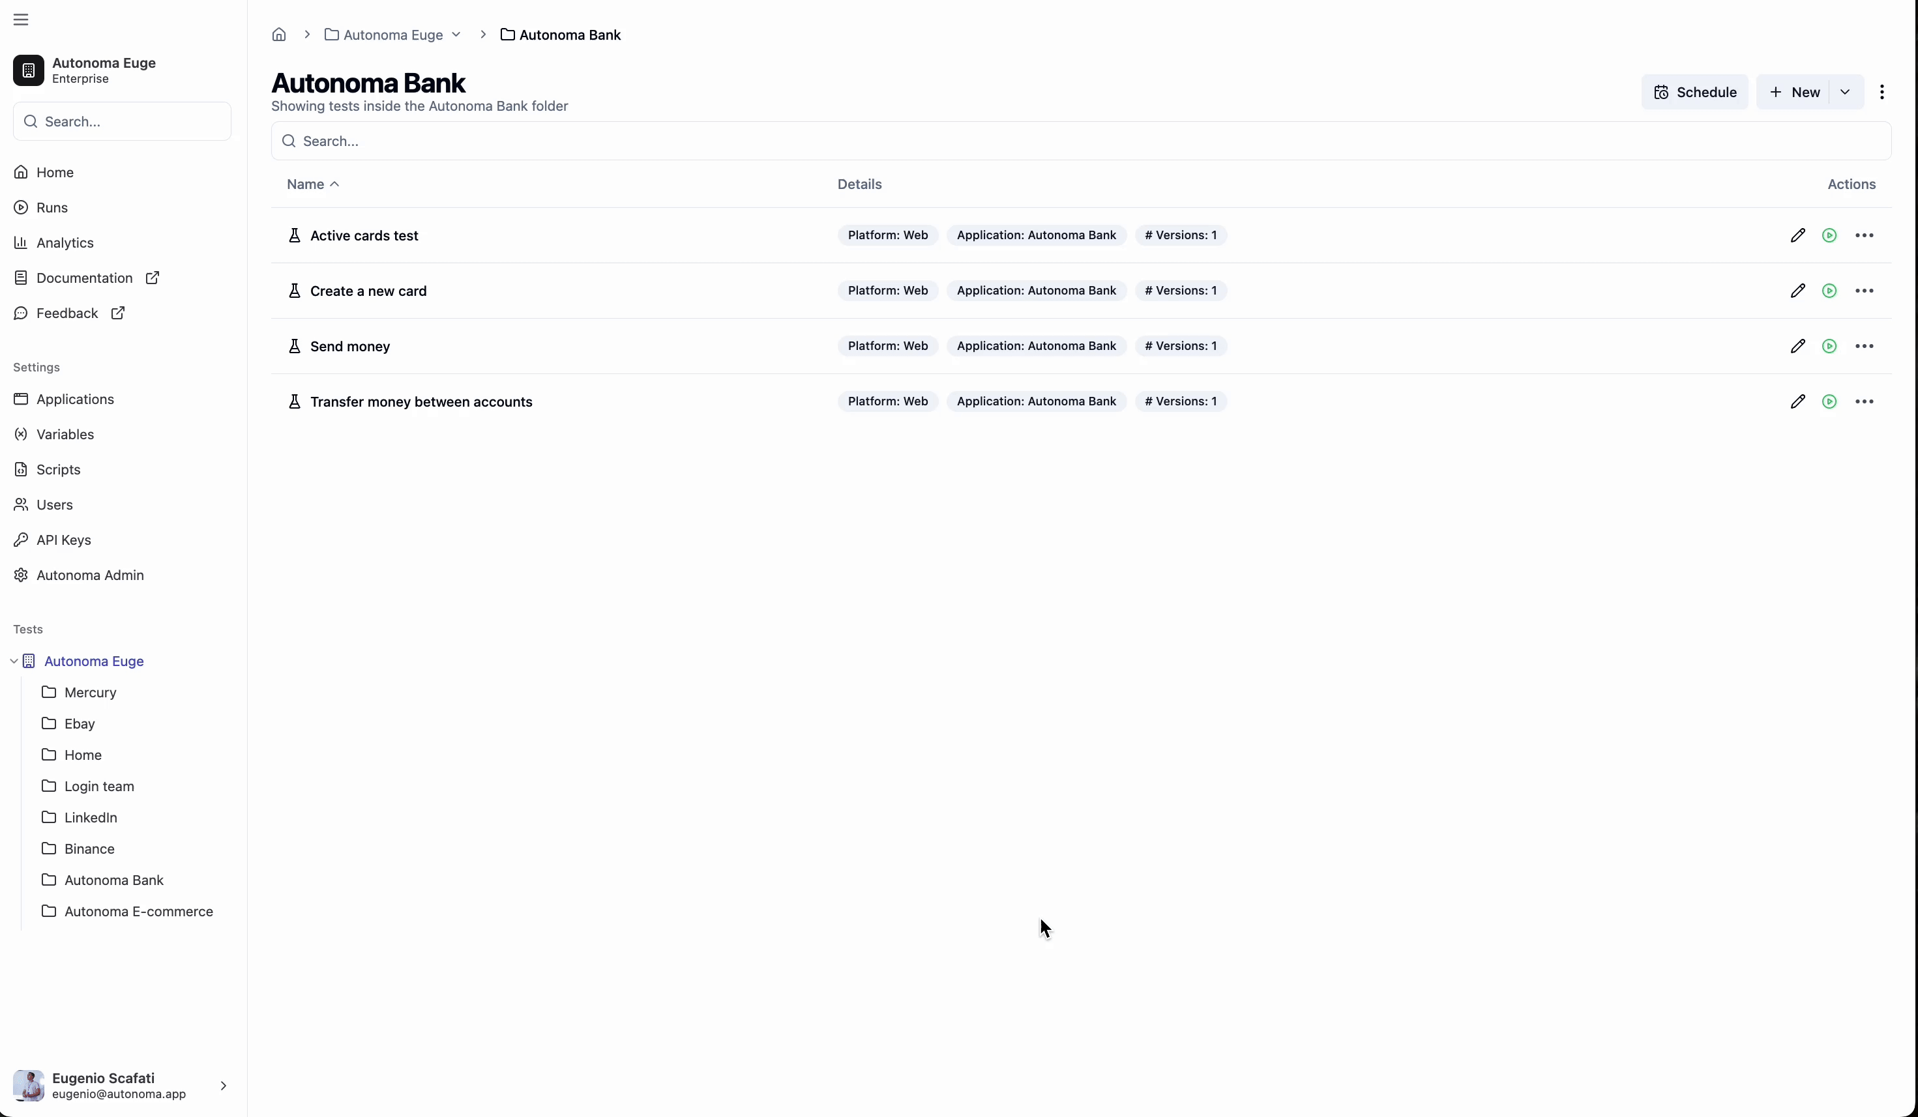1918x1117 pixels.
Task: Run the Transfer money between accounts test
Action: 1829,401
